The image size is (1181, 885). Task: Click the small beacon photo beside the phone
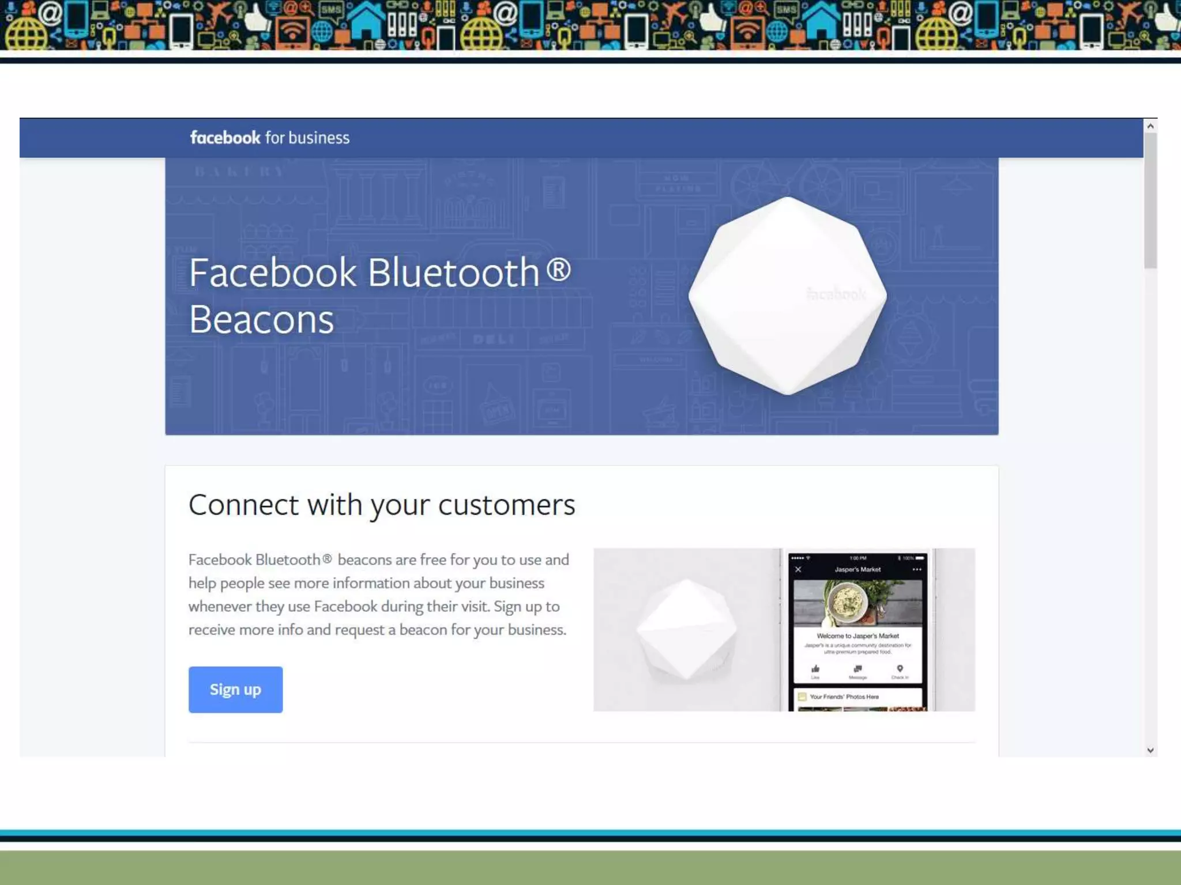tap(686, 630)
